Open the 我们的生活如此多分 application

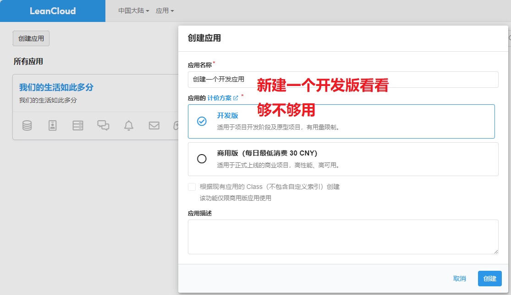click(x=56, y=87)
